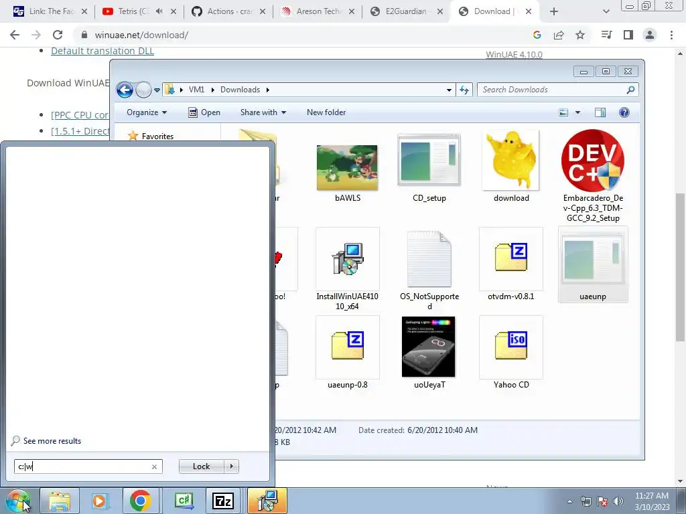Expand address bar previous locations dropdown

(x=449, y=90)
